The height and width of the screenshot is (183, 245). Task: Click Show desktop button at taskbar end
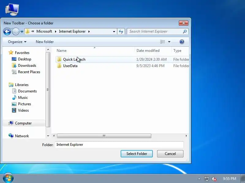(243, 178)
